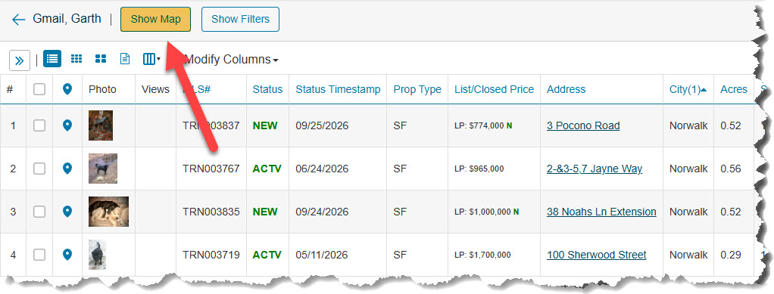The width and height of the screenshot is (774, 294).
Task: Sort by Prop Type column header
Action: point(417,89)
